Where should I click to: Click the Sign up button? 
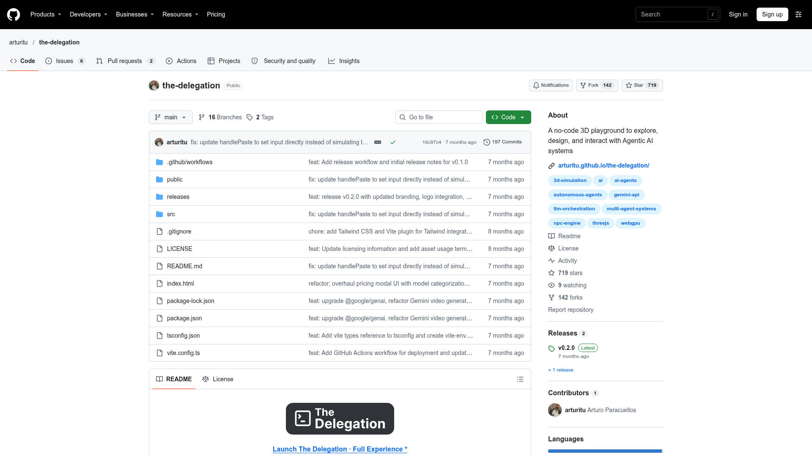tap(772, 14)
